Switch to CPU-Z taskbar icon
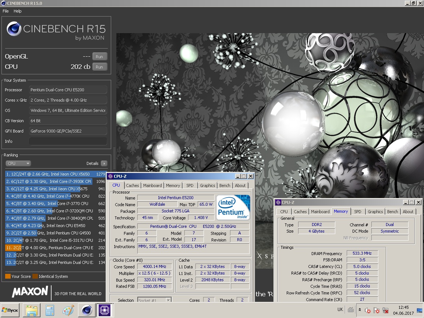Image resolution: width=424 pixels, height=318 pixels. point(105,310)
